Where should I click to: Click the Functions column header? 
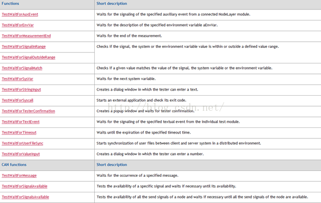(x=10, y=3)
